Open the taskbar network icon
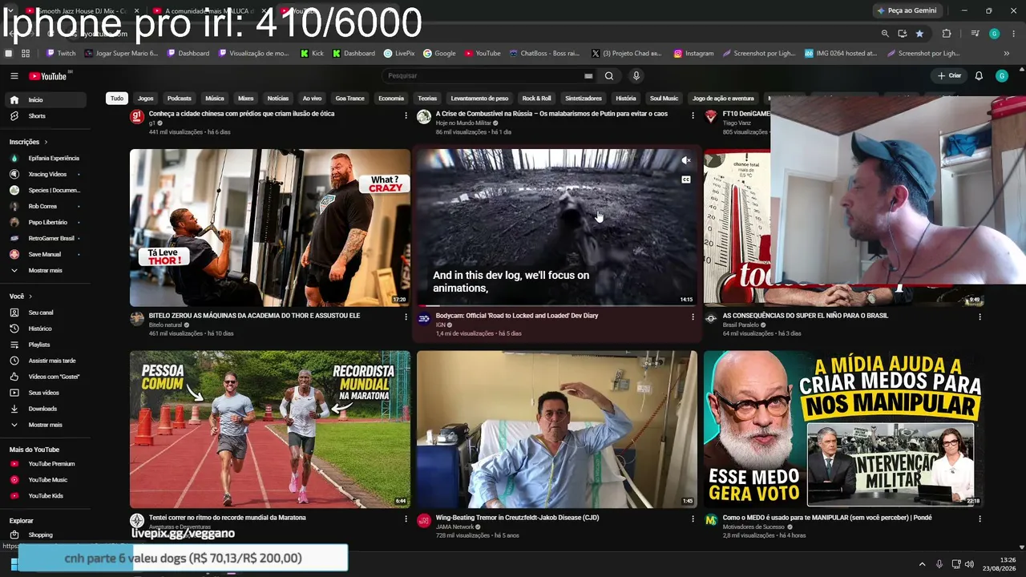This screenshot has height=577, width=1026. [955, 564]
